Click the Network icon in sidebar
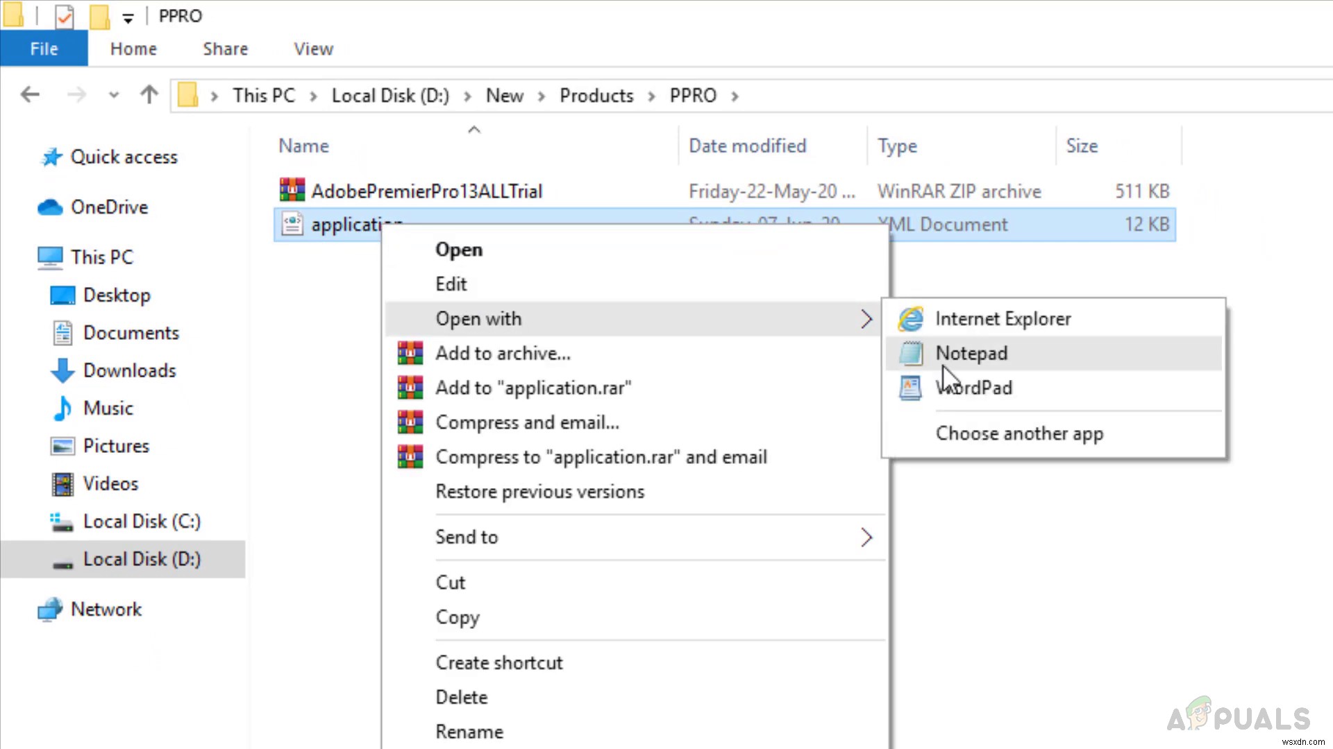The width and height of the screenshot is (1333, 749). pos(51,608)
